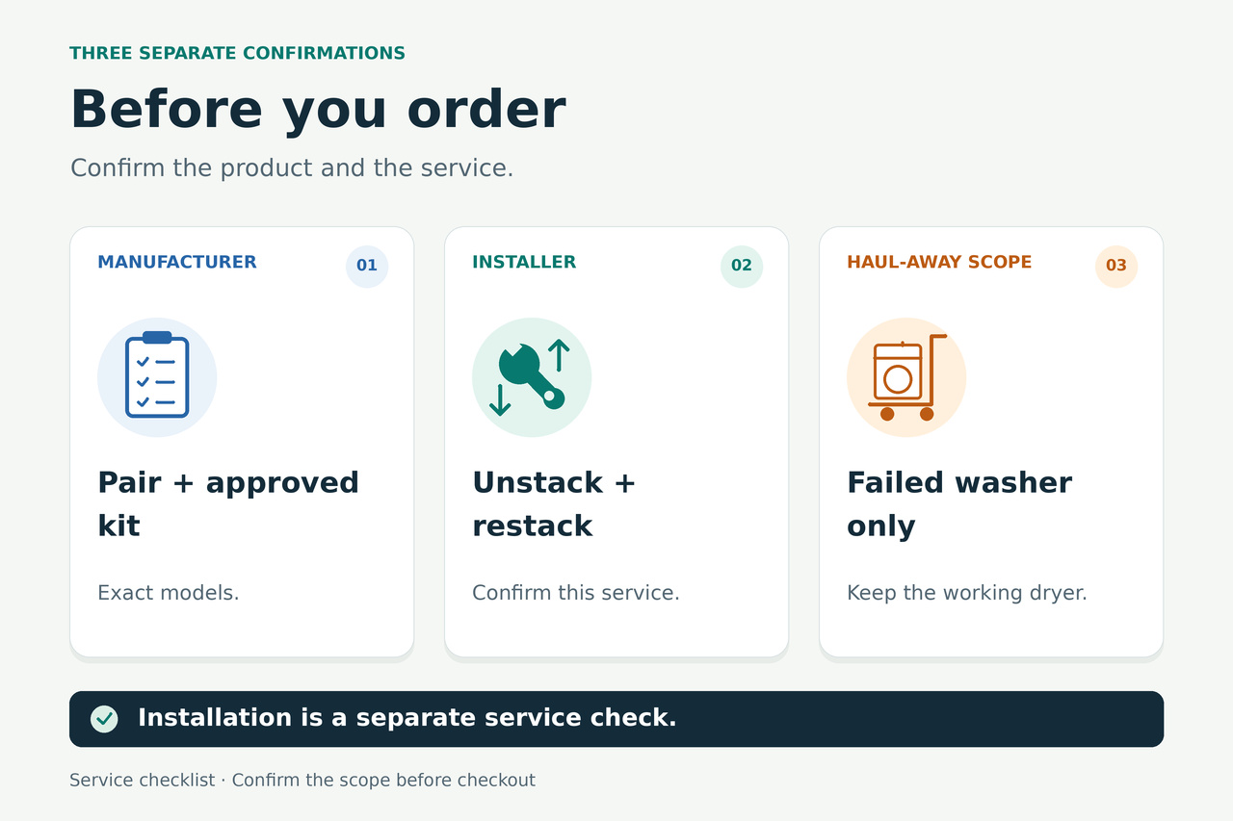Viewport: 1233px width, 821px height.
Task: Click the 'Pair + approved kit' heading
Action: tap(228, 504)
